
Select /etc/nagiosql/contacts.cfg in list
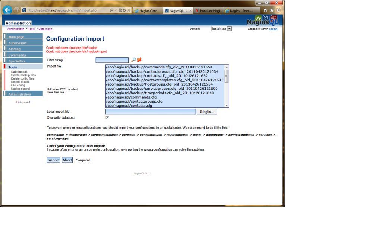(129, 106)
